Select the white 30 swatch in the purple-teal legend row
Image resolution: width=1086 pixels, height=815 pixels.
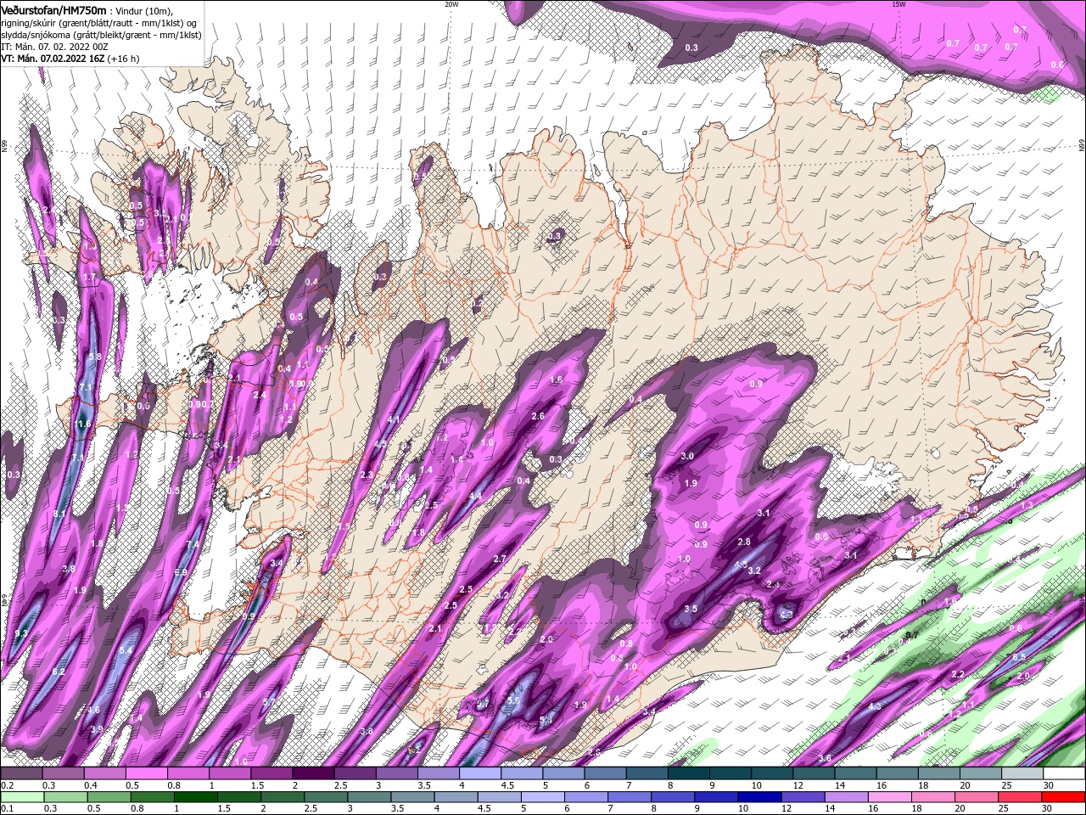click(x=1063, y=773)
